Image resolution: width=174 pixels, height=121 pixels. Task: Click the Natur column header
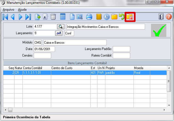[18, 68]
